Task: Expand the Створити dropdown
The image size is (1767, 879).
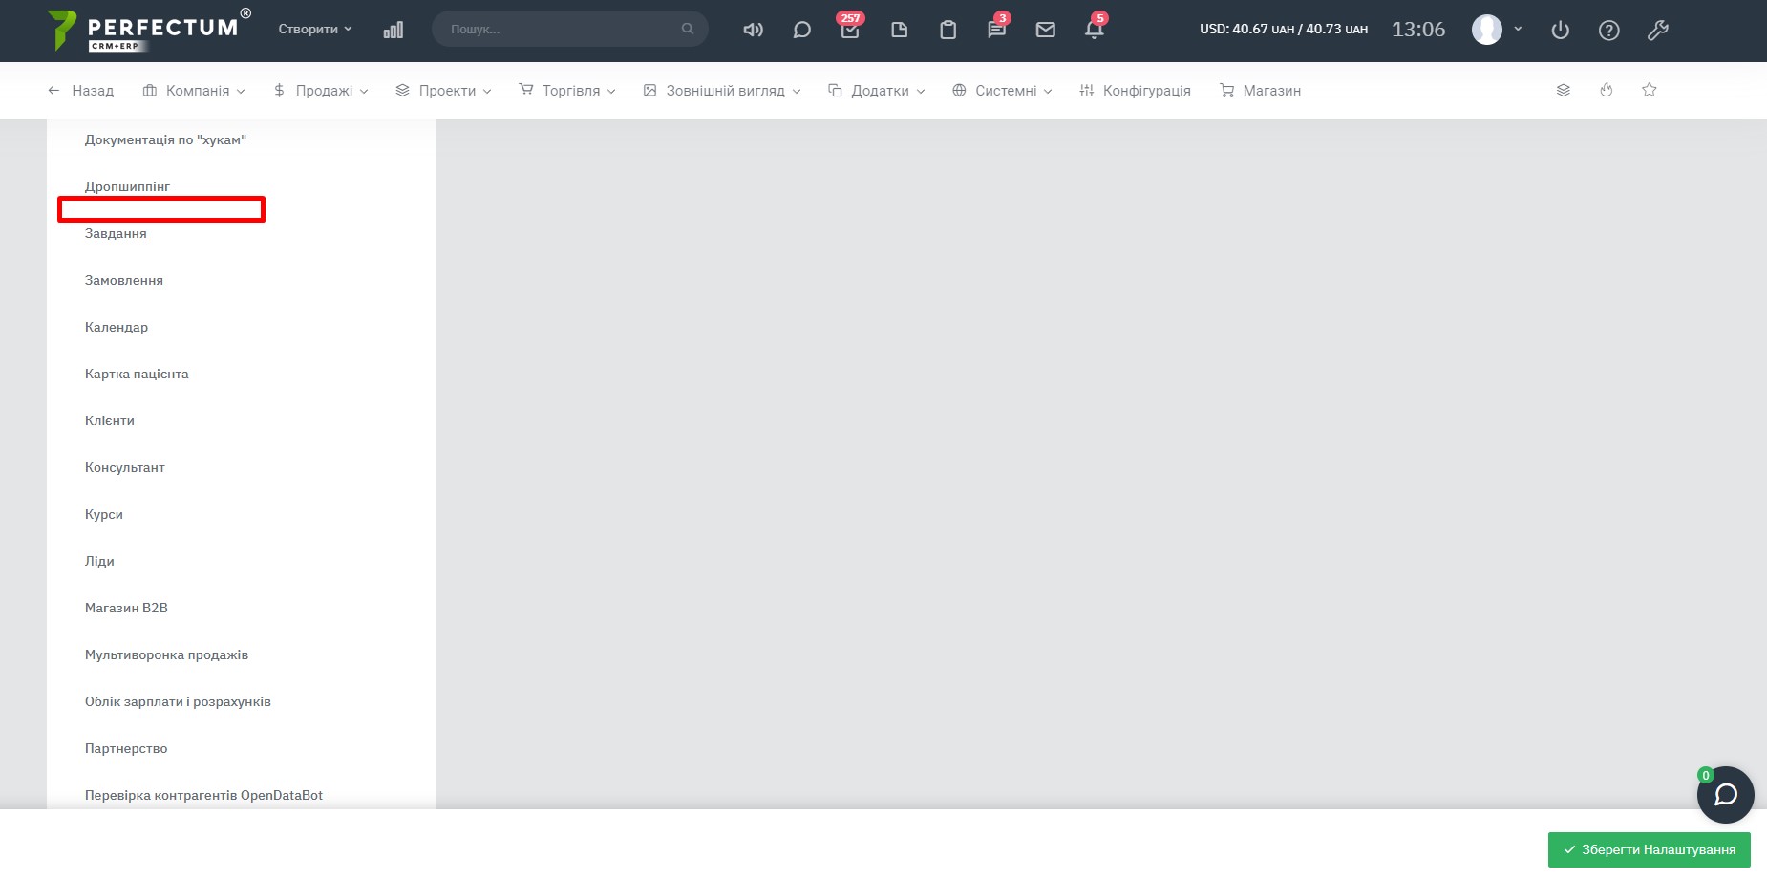Action: click(x=314, y=30)
